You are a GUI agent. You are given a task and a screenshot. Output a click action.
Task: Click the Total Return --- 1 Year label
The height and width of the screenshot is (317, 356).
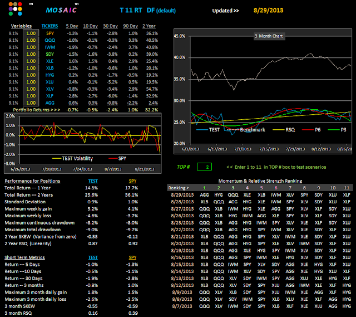[x=27, y=188]
